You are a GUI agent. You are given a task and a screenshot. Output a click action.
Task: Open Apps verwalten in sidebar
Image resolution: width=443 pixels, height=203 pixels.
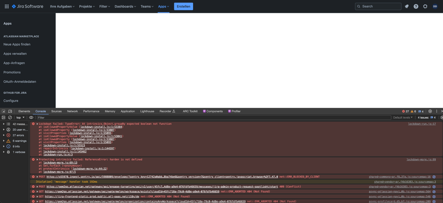click(15, 54)
